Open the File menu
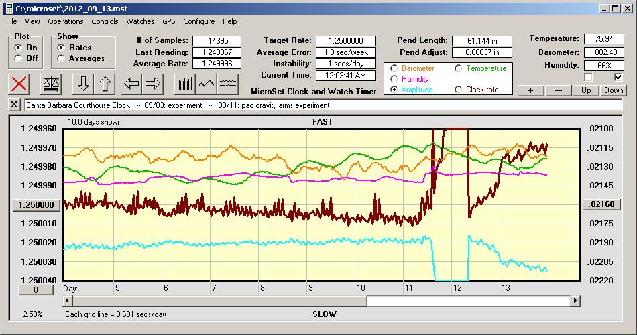 tap(11, 21)
